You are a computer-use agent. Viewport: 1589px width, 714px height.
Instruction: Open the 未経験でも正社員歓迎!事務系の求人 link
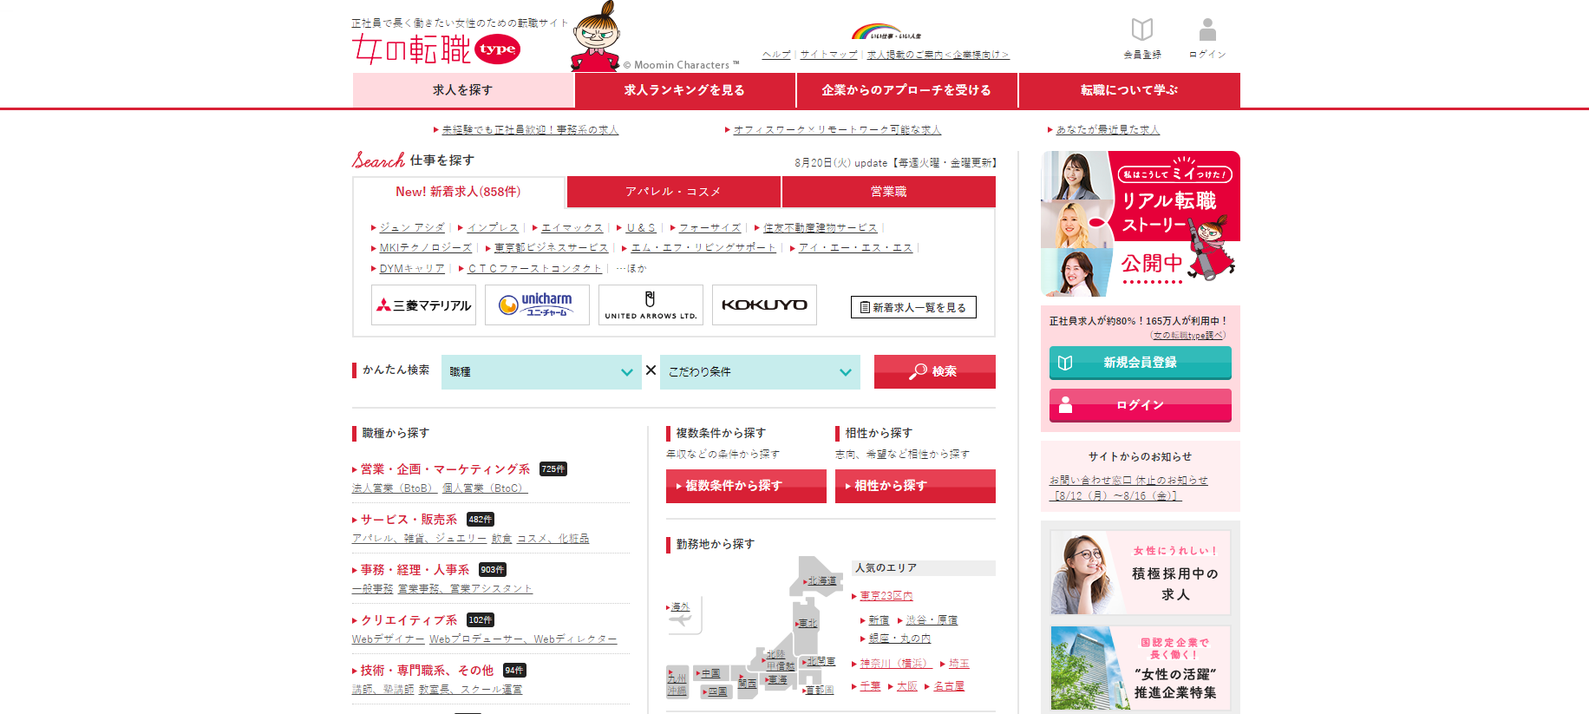click(x=530, y=130)
